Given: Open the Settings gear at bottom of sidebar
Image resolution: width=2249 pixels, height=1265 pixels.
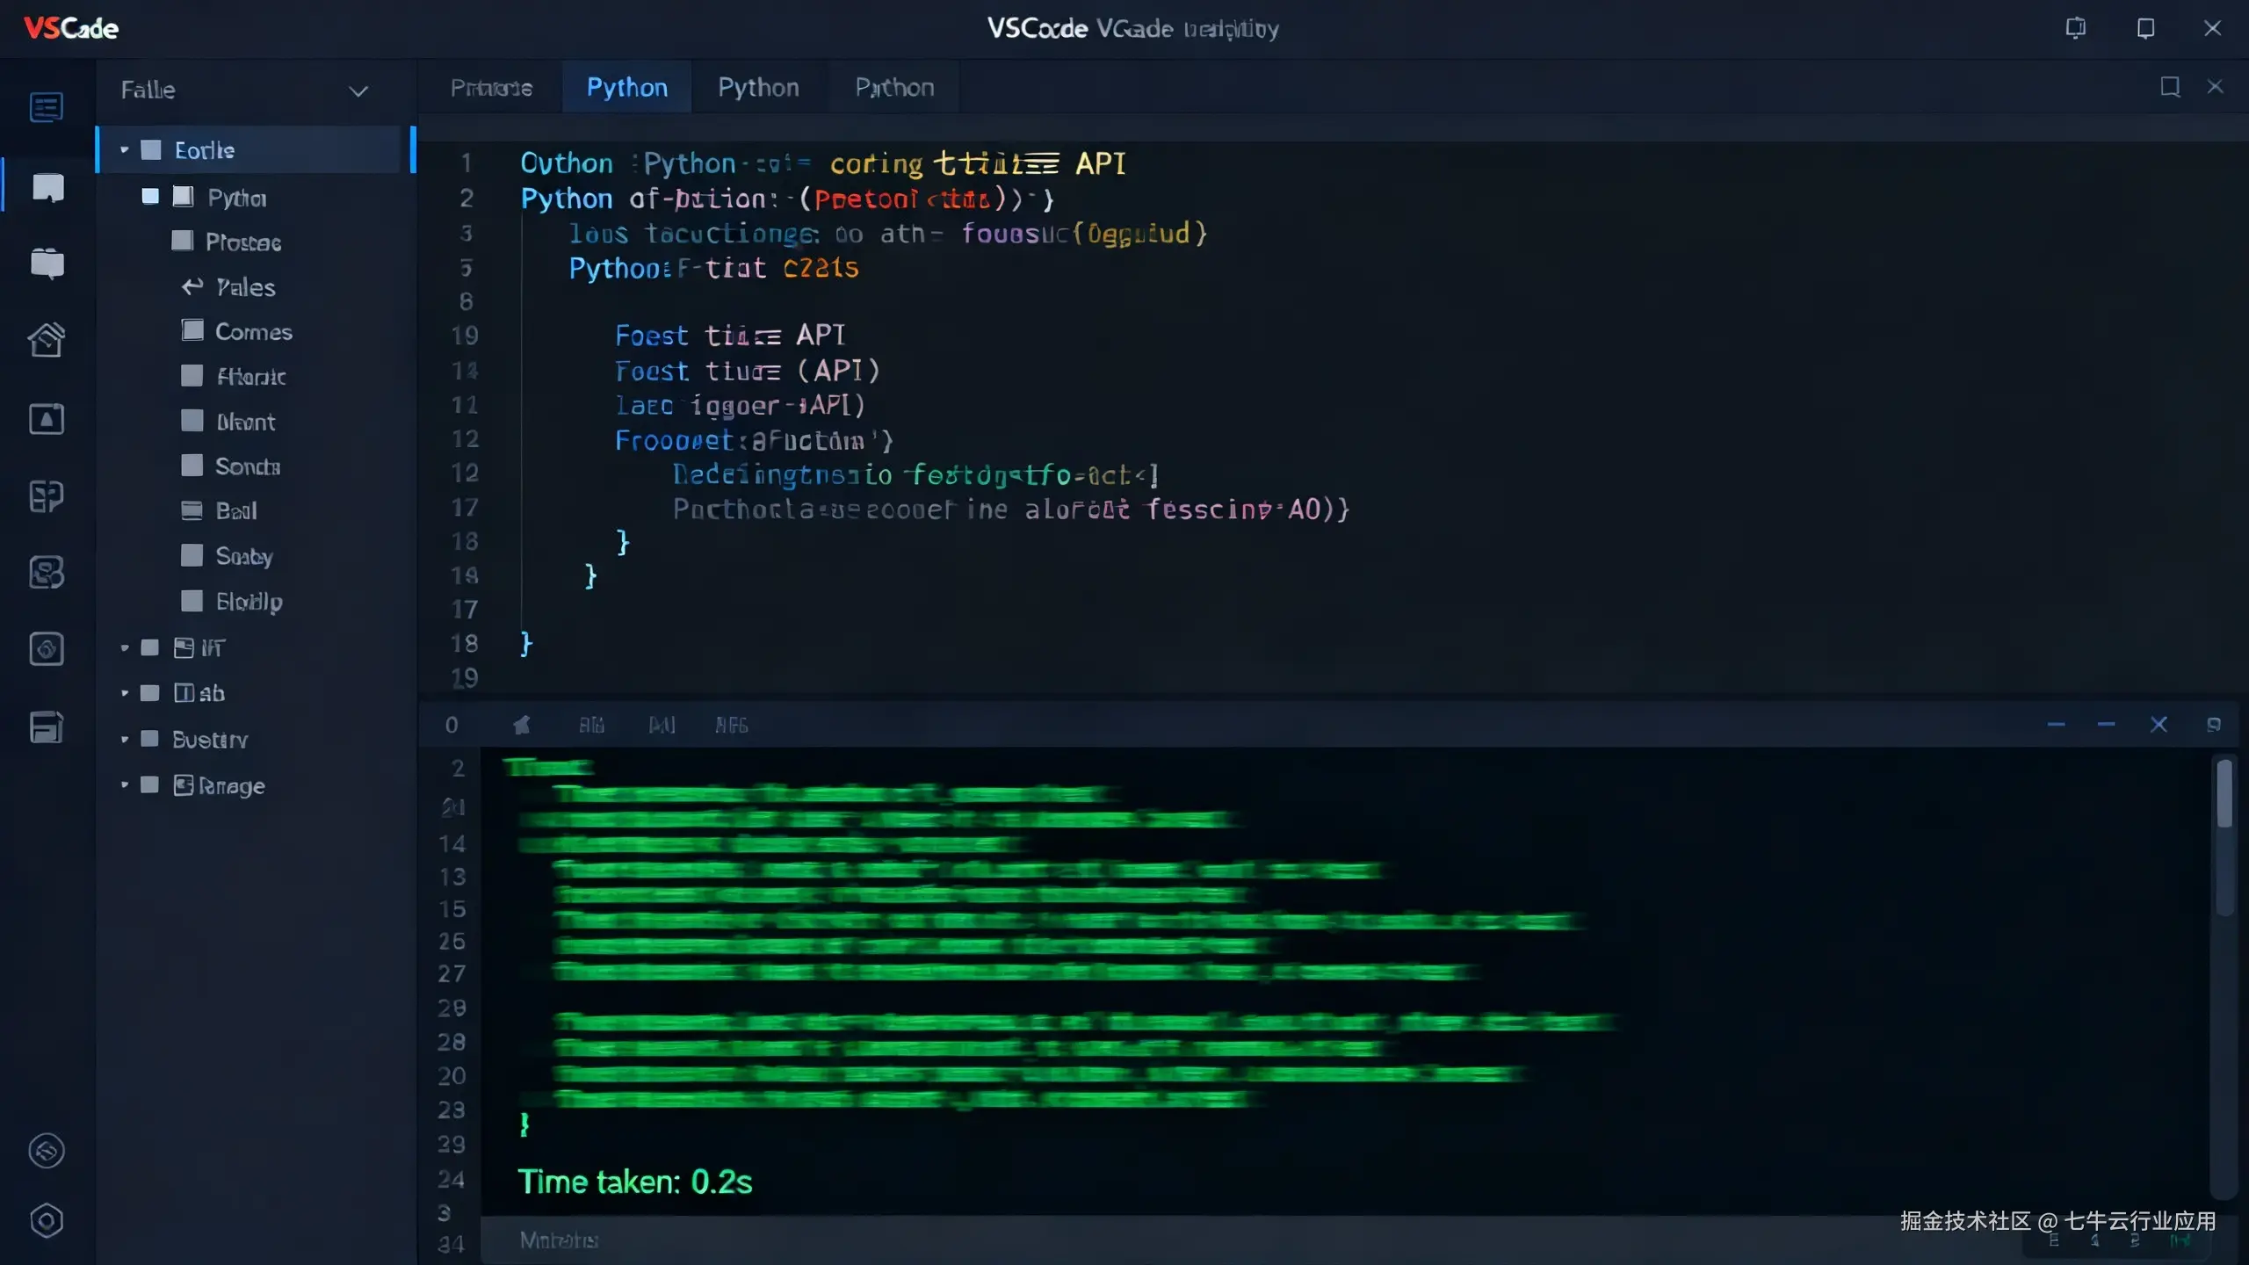Looking at the screenshot, I should click(46, 1220).
